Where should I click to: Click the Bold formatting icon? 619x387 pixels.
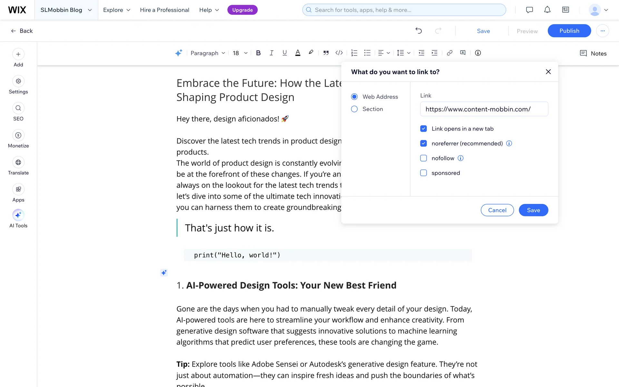tap(258, 53)
